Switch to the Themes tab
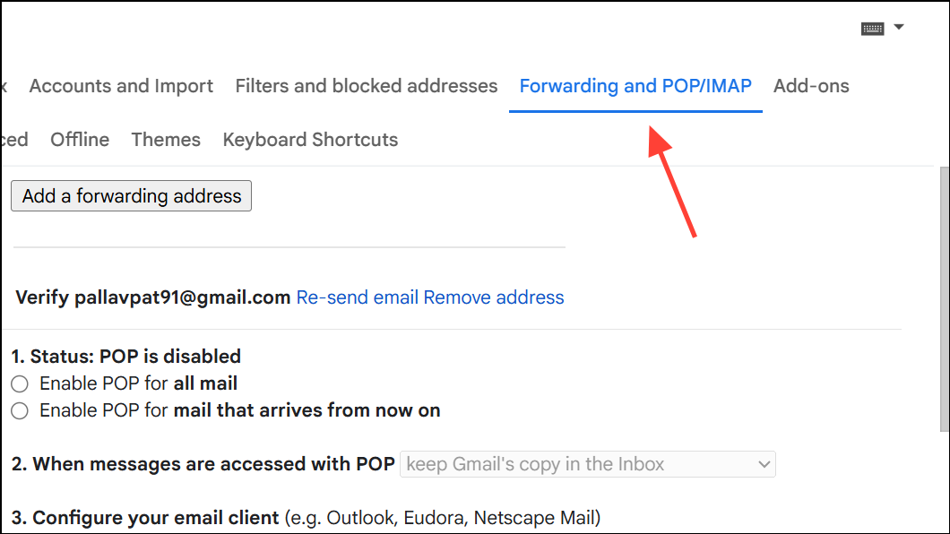Screen dimensions: 950x534 pyautogui.click(x=166, y=140)
